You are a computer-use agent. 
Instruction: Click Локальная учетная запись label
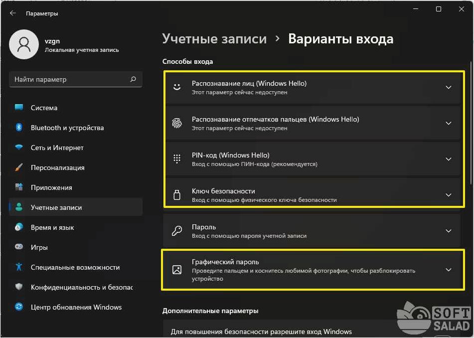(x=82, y=50)
